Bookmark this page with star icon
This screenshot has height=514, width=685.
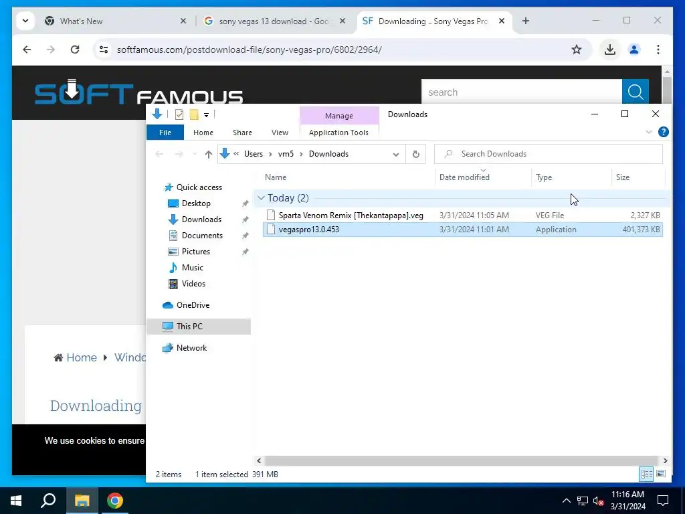point(577,50)
